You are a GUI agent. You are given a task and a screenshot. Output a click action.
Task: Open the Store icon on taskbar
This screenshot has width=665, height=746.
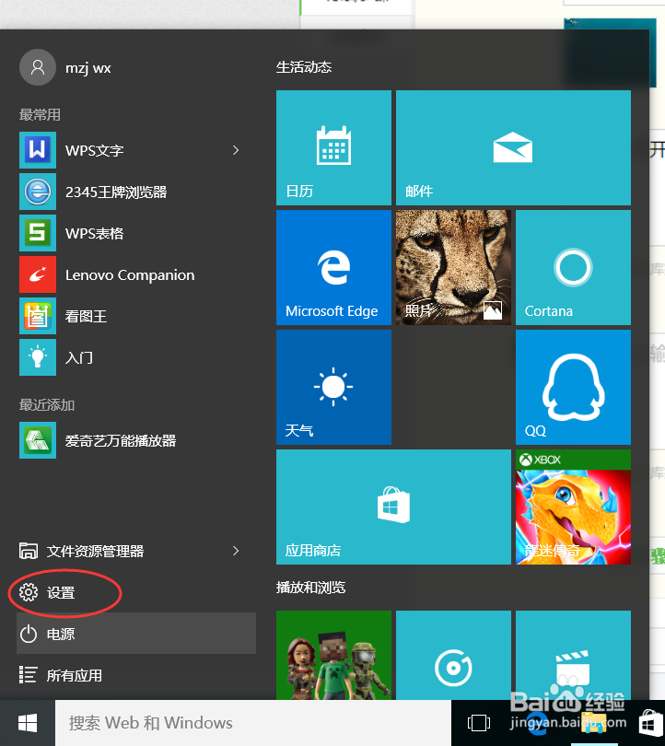click(x=649, y=724)
